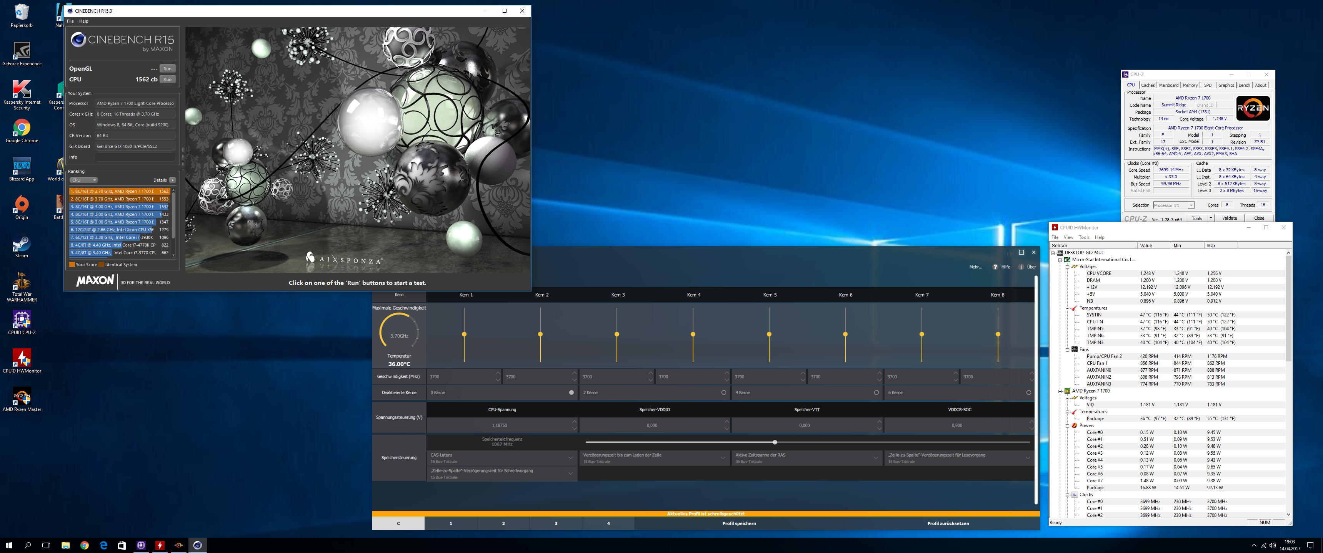
Task: Open taskbar search magnifier icon
Action: (x=28, y=545)
